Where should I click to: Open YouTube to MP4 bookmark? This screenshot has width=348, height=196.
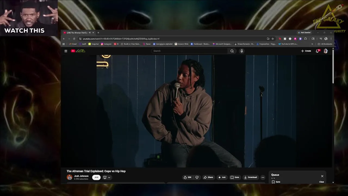[288, 44]
